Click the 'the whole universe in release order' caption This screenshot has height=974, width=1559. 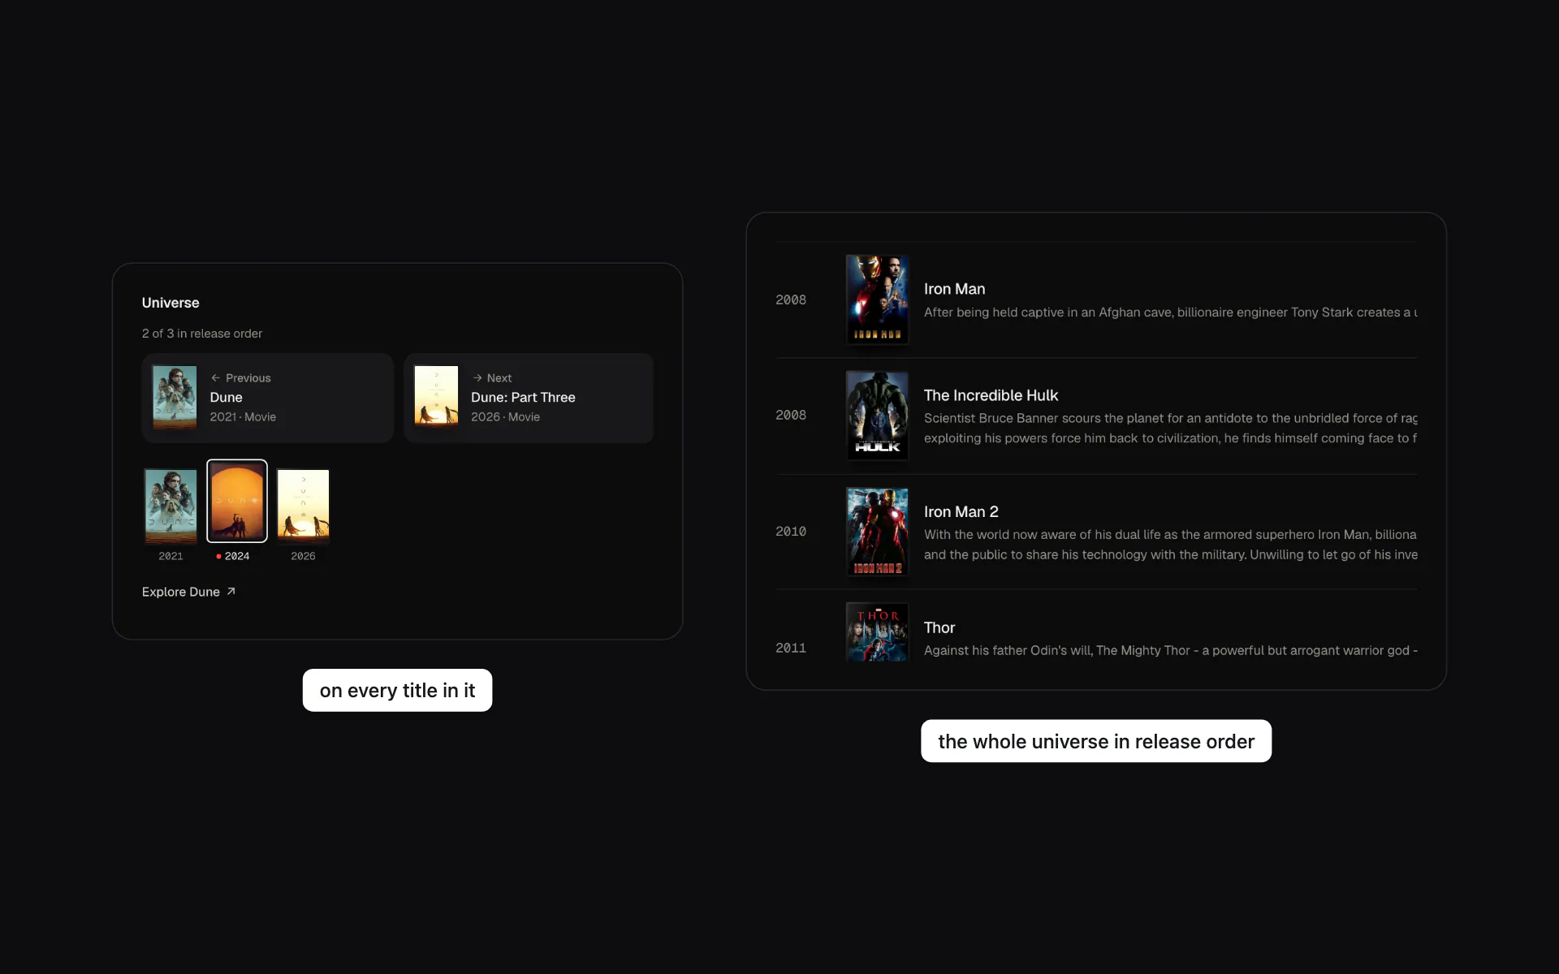pos(1096,741)
